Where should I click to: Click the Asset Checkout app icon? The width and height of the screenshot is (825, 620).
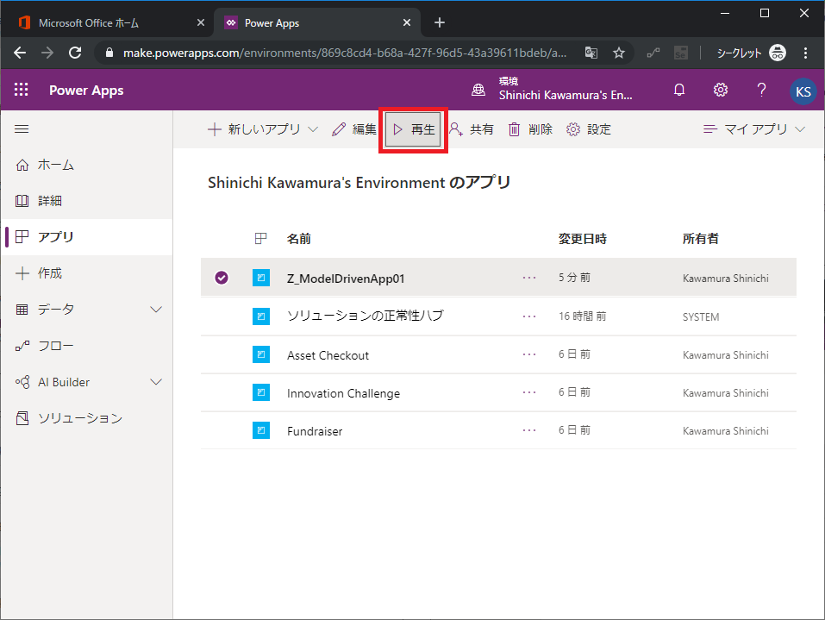click(x=261, y=354)
